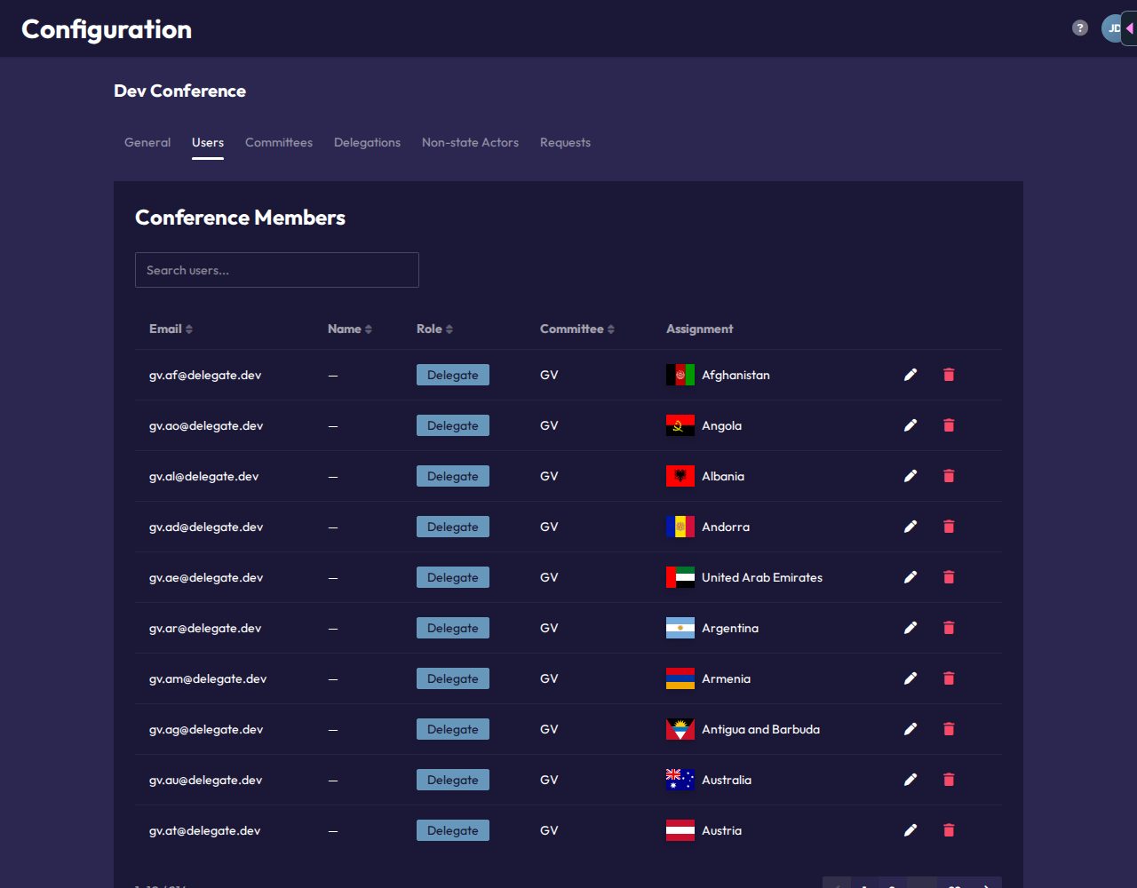Screen dimensions: 1137x888
Task: Click the Australia flag thumbnail
Action: (680, 780)
